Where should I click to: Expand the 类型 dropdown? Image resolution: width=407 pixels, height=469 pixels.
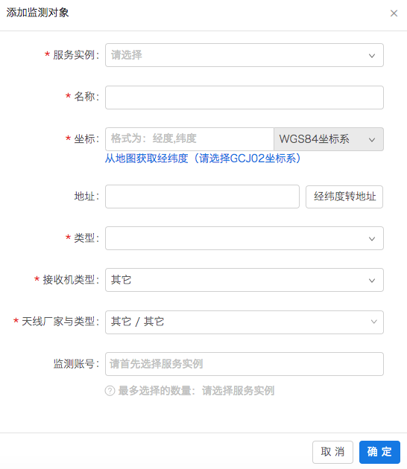tap(244, 238)
